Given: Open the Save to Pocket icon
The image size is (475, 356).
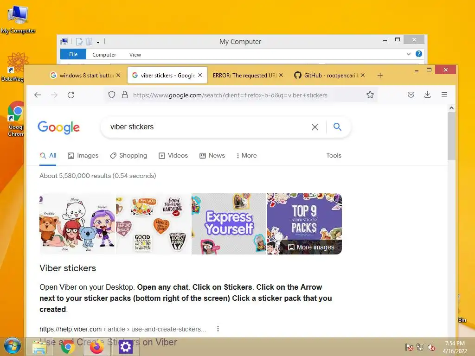Looking at the screenshot, I should point(411,95).
